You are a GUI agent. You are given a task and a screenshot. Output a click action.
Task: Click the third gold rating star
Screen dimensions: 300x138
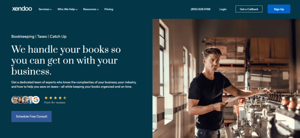tap(55, 98)
